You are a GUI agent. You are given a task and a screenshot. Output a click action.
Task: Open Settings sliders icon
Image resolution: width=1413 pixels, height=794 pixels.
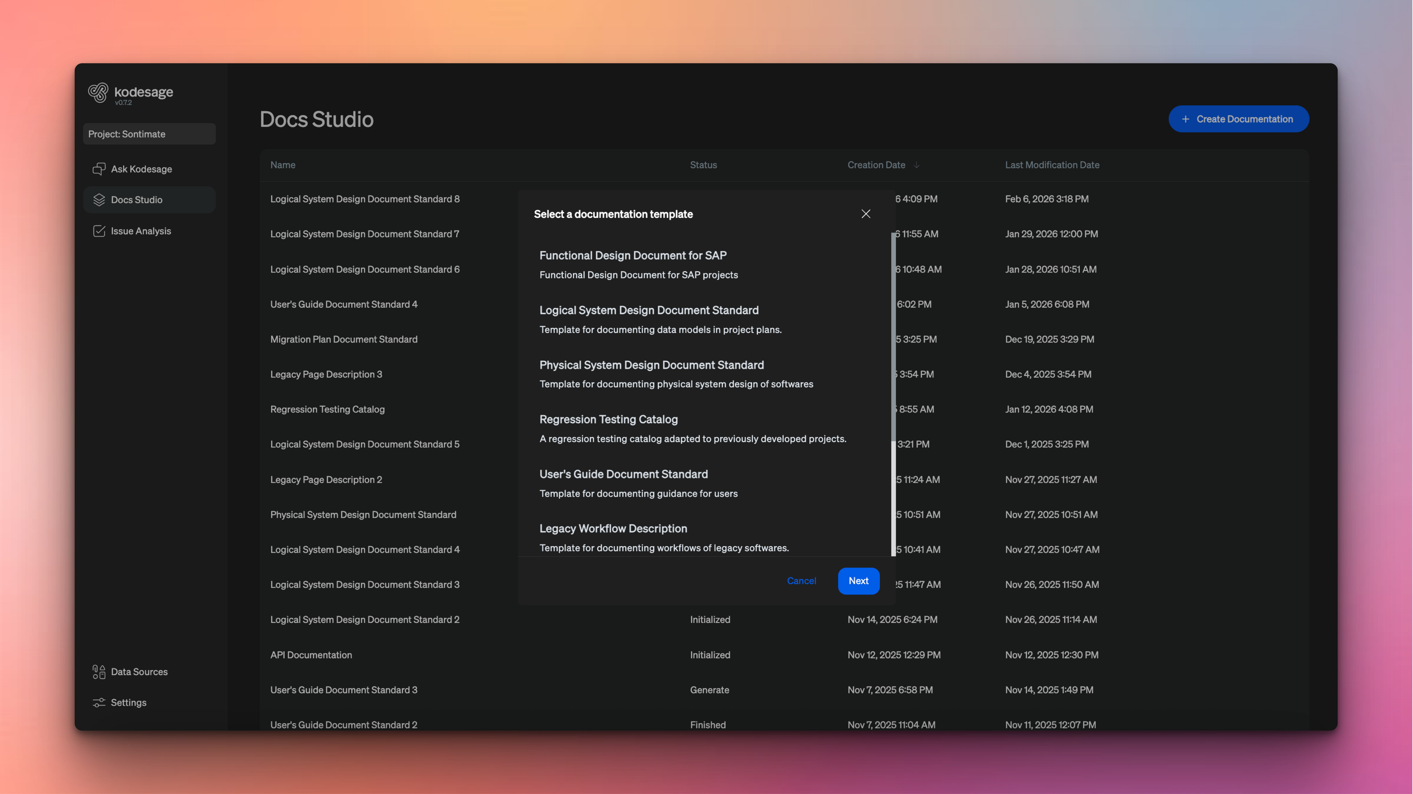pyautogui.click(x=99, y=702)
